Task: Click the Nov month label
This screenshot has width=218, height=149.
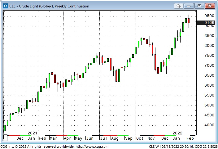Action: pyautogui.click(x=151, y=138)
